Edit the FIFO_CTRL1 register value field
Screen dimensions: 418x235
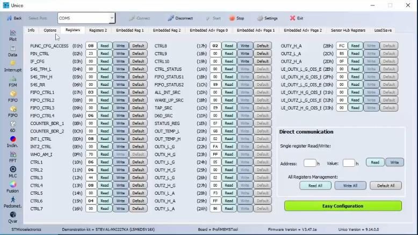click(x=91, y=92)
